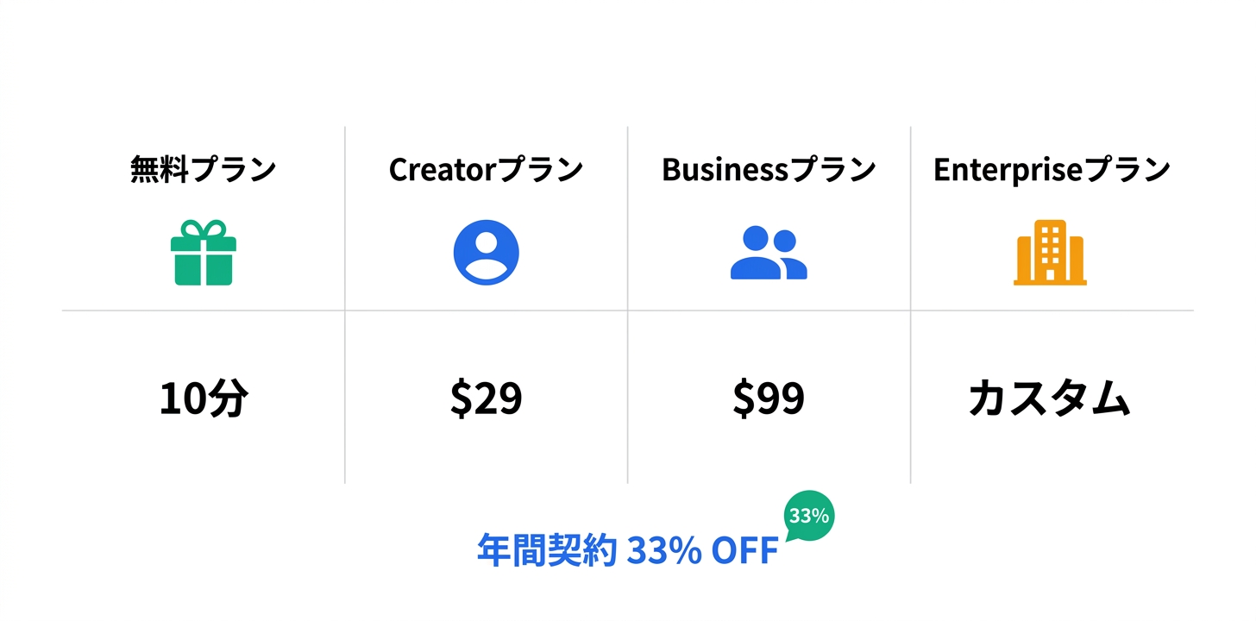Select the Businessプラン heading
This screenshot has width=1256, height=621.
tap(768, 170)
